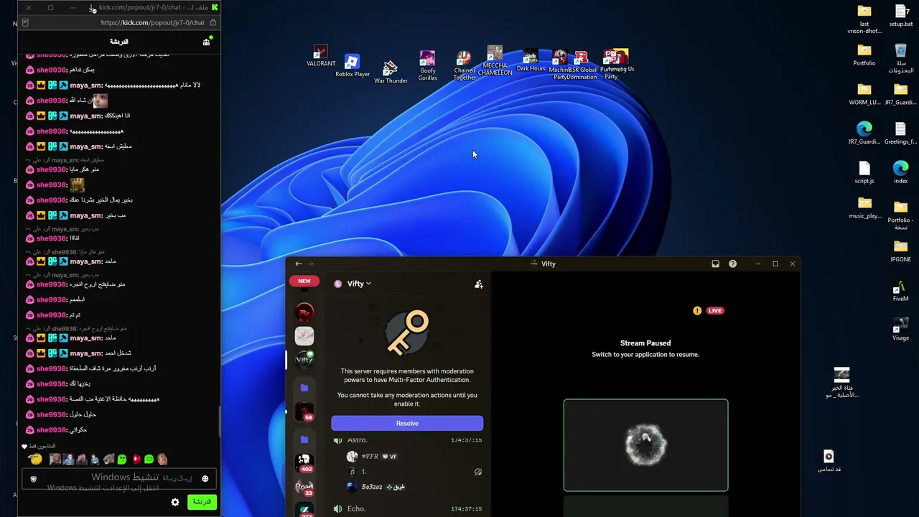
Task: Open the Vifty server icon in Discord sidebar
Action: 304,359
